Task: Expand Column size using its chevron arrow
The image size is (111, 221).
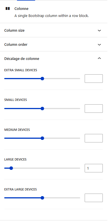Action: click(x=99, y=31)
